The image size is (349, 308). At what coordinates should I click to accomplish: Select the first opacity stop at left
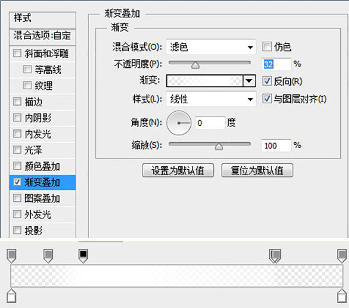(x=12, y=256)
